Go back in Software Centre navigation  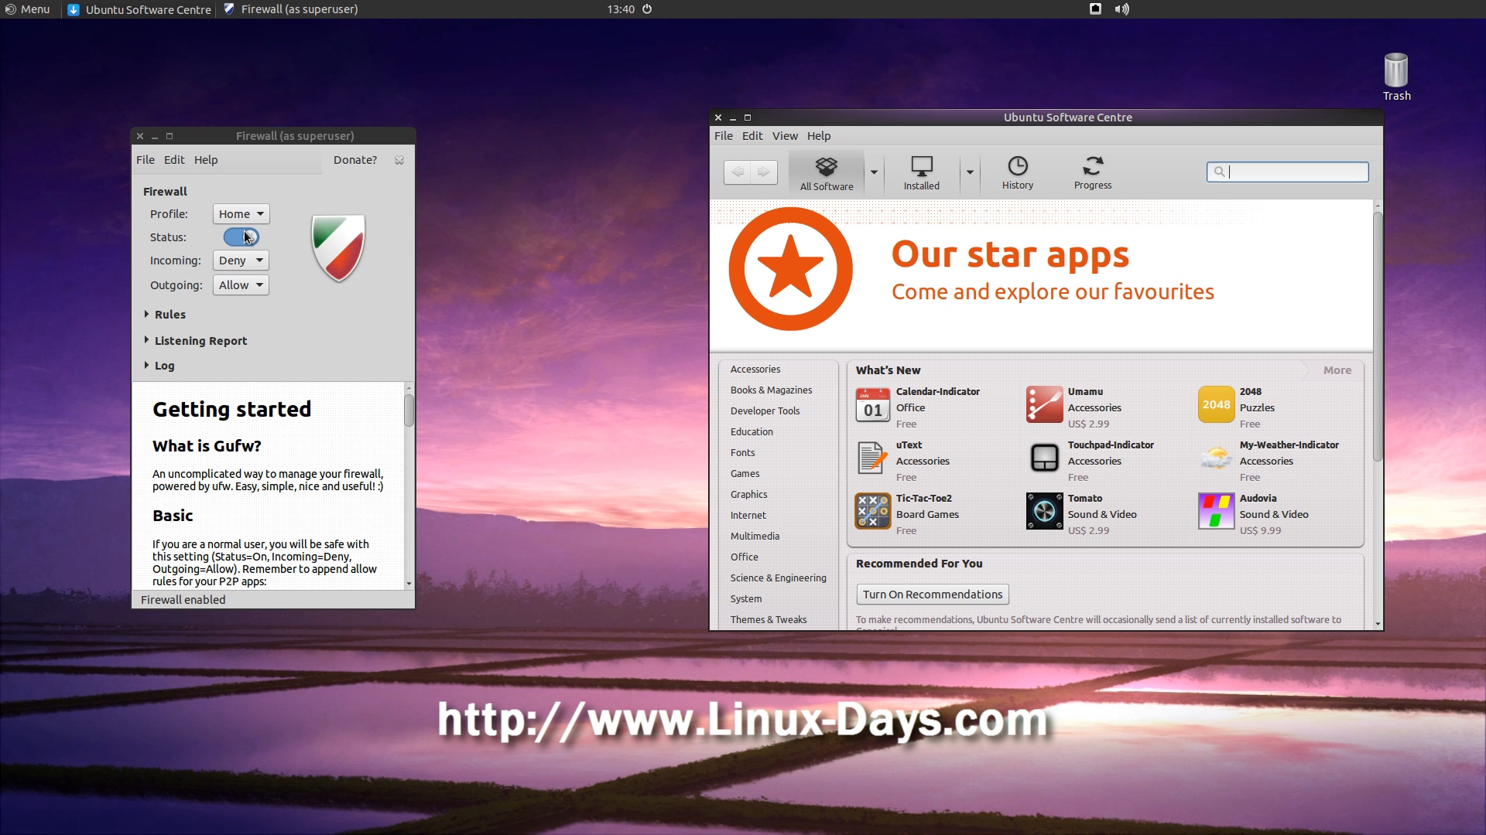[x=737, y=172]
